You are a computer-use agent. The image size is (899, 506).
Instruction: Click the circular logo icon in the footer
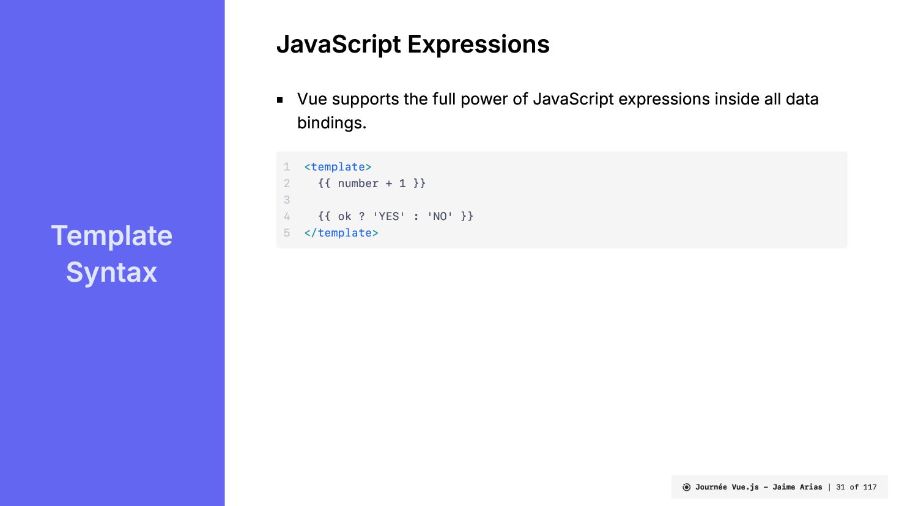[x=686, y=487]
